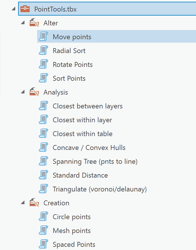Open the Circle points tool
196x250 pixels.
72,217
